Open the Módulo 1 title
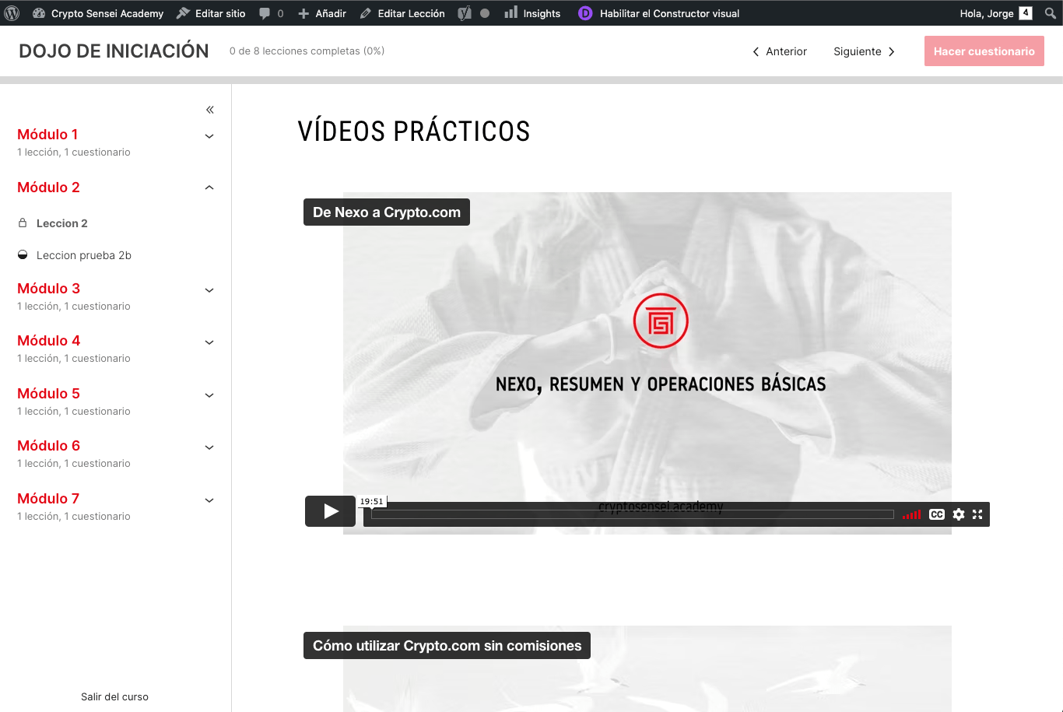The image size is (1063, 712). pos(47,135)
